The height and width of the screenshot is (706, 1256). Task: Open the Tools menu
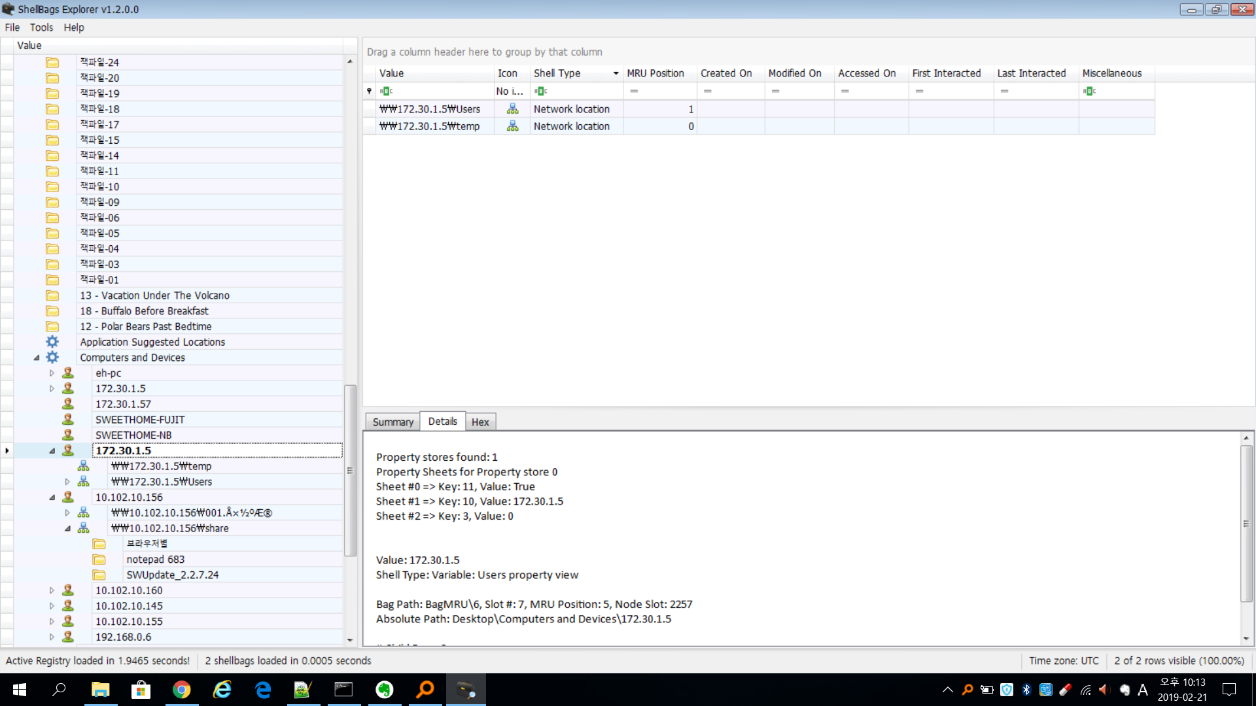pos(41,27)
